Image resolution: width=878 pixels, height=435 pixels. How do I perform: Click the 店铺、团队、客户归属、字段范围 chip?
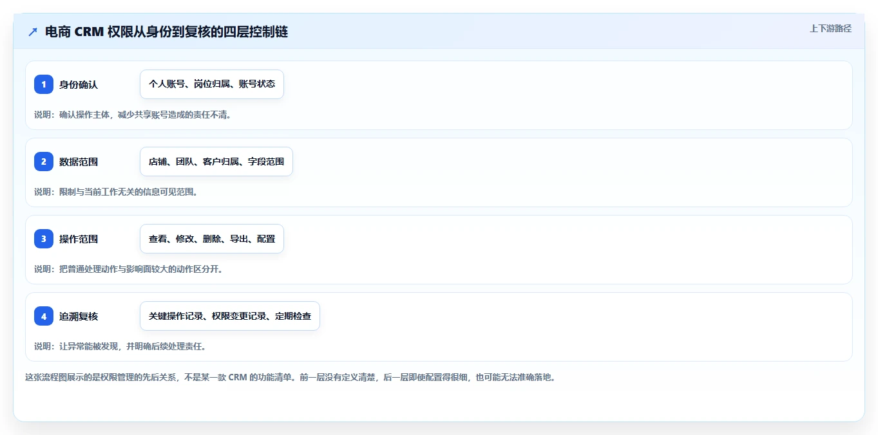[x=216, y=162]
